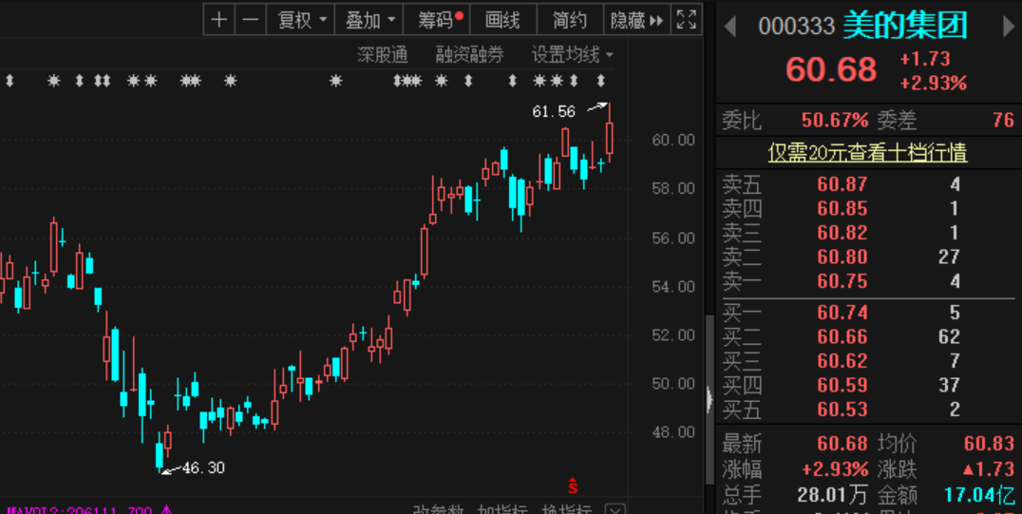
Task: Open the 仅需20元查看十档行情 link
Action: 867,153
